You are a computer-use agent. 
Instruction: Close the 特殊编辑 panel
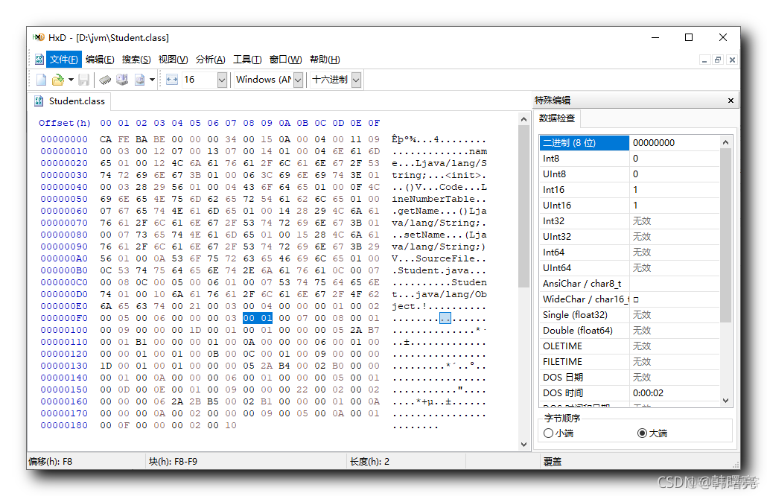[731, 101]
